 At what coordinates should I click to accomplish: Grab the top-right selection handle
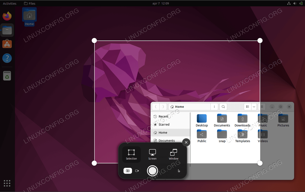click(260, 40)
